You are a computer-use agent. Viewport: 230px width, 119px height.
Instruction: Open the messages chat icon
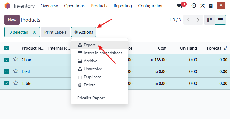tap(180, 6)
